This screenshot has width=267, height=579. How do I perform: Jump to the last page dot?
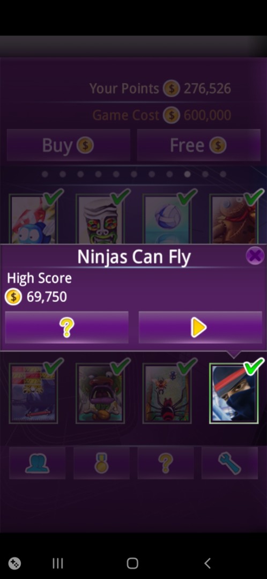(223, 174)
